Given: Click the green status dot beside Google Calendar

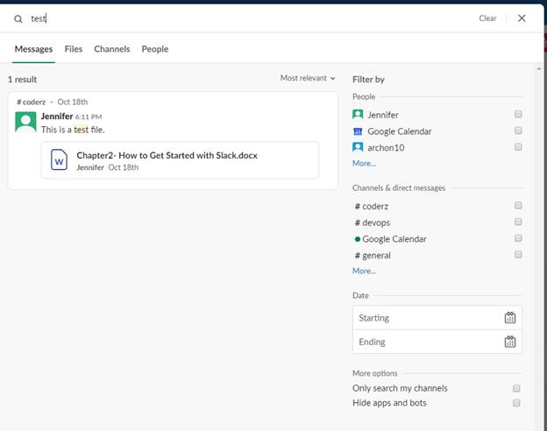Looking at the screenshot, I should click(358, 239).
